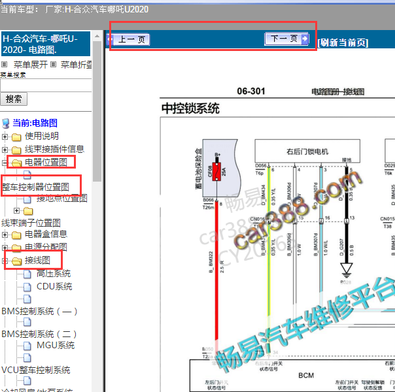This screenshot has width=395, height=392.
Task: Click the 电源分配图 folder icon
Action: (x=16, y=248)
